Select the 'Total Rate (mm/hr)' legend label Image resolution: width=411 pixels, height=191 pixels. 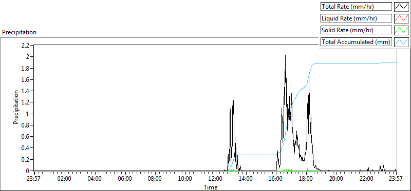pos(356,7)
